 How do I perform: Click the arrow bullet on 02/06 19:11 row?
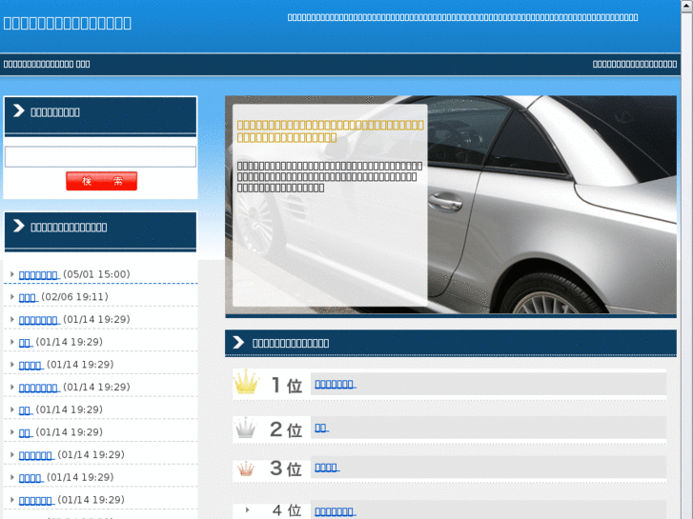pos(12,297)
